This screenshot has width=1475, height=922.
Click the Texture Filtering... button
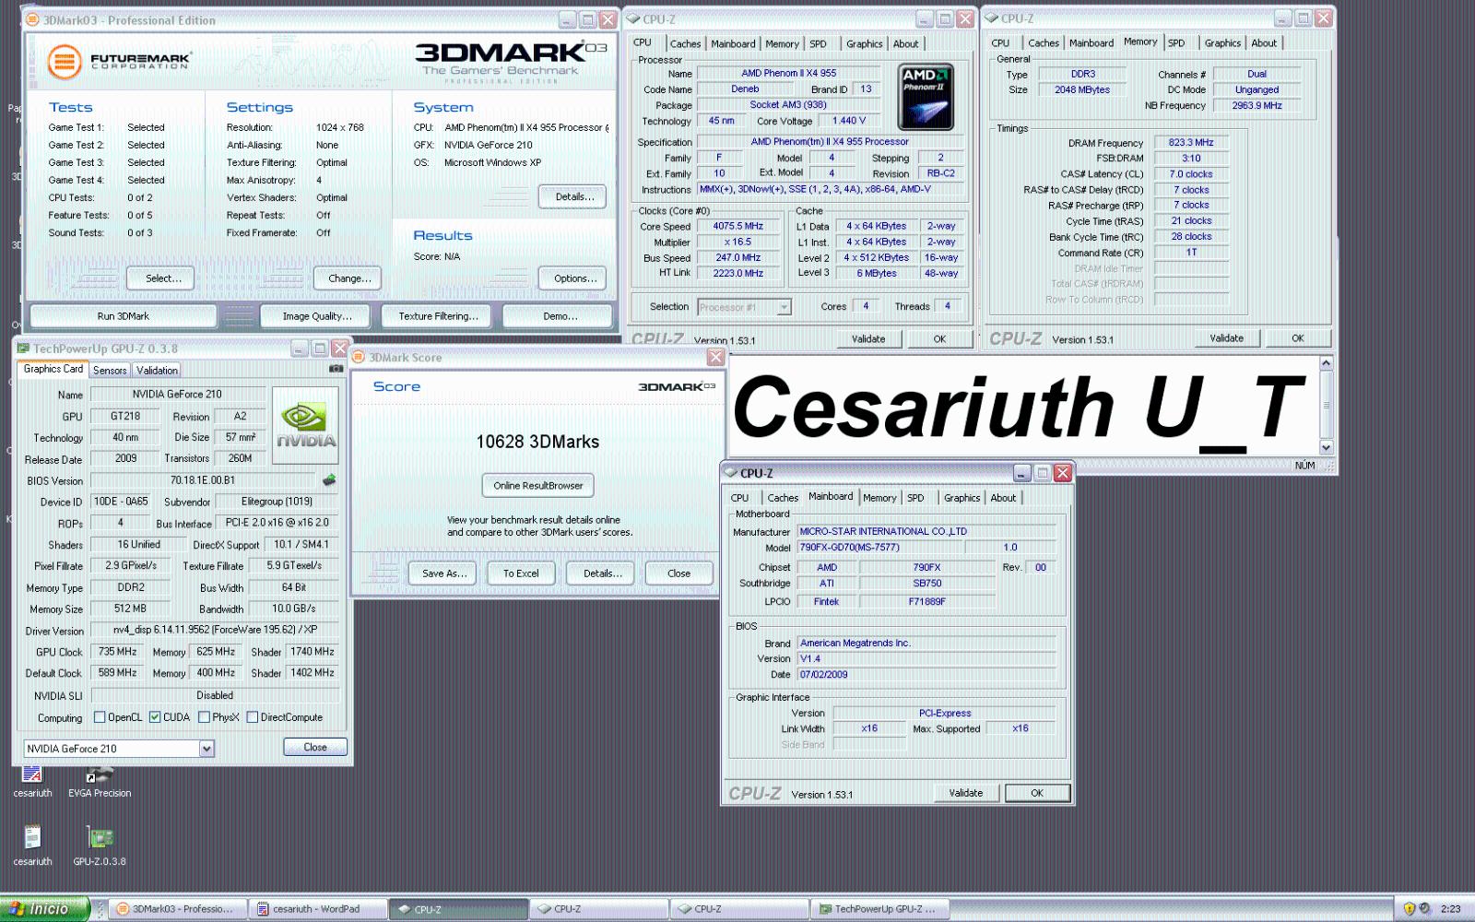click(438, 316)
